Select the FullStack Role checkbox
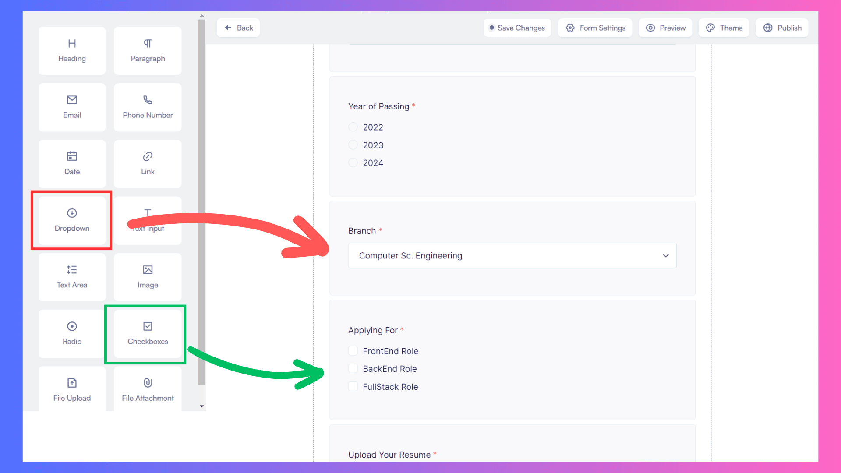Viewport: 841px width, 473px height. tap(353, 386)
